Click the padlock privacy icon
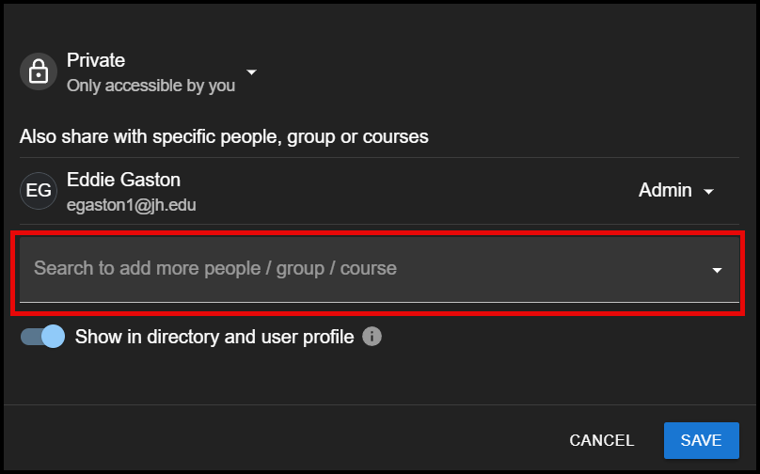 point(39,71)
